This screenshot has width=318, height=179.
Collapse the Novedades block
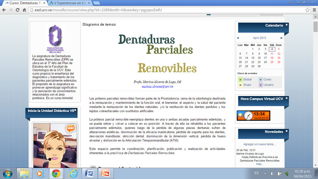click(x=287, y=131)
